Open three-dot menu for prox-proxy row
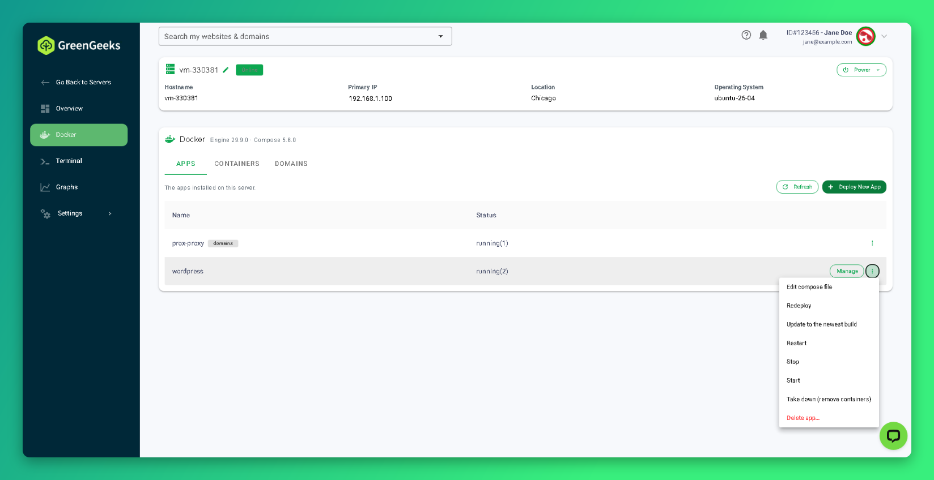Viewport: 934px width, 480px height. tap(872, 243)
